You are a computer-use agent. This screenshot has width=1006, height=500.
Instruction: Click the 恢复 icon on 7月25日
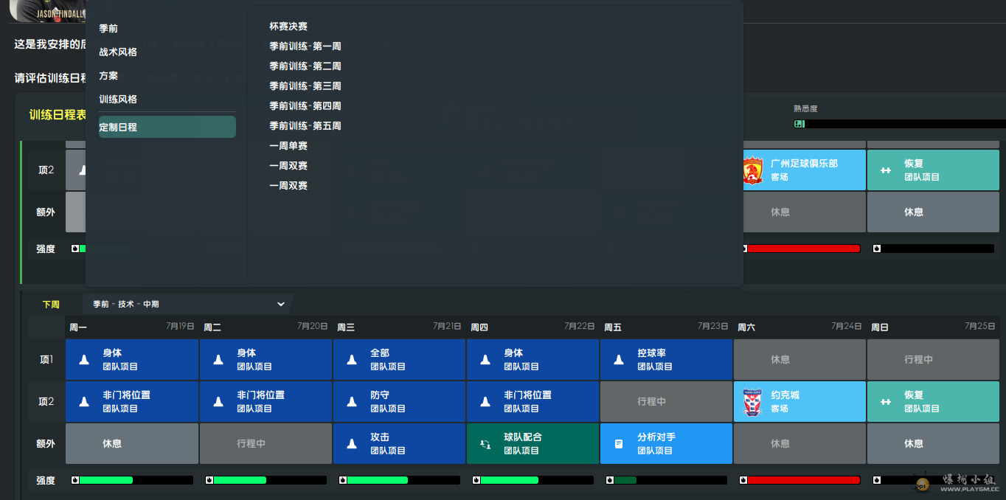(x=886, y=402)
